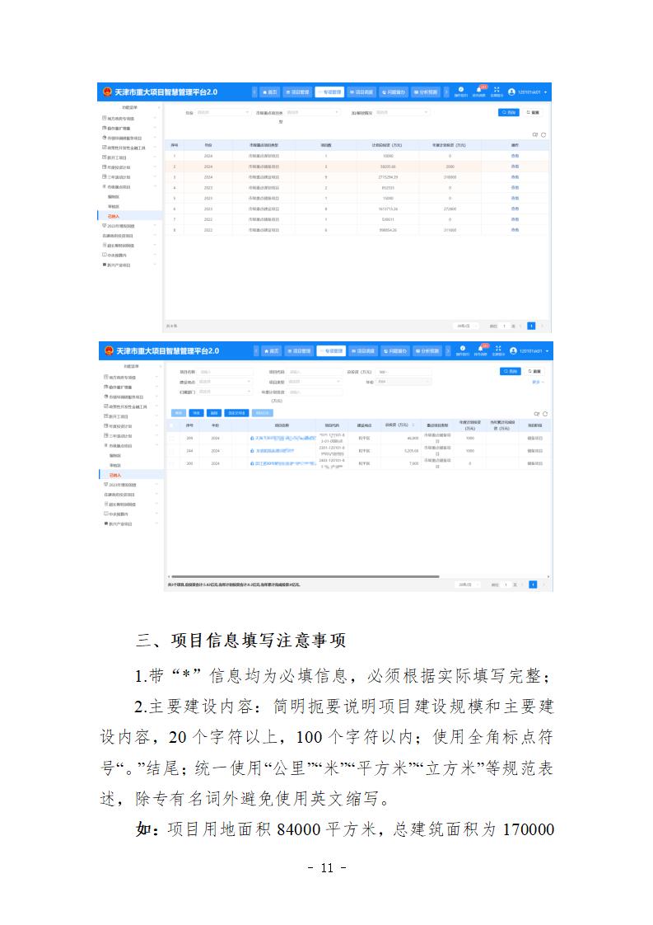Click 查看 link for row 1 in upper table

click(515, 156)
